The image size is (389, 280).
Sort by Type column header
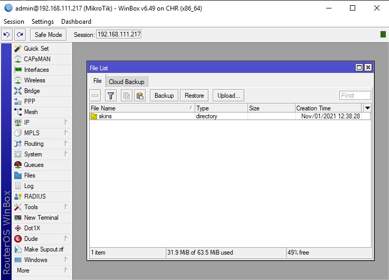(221, 108)
